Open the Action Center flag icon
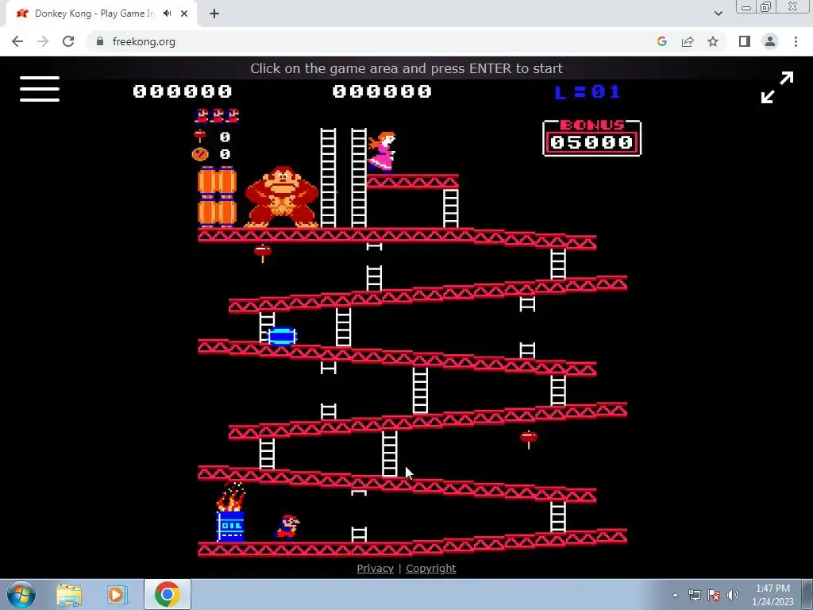The image size is (813, 610). point(714,595)
